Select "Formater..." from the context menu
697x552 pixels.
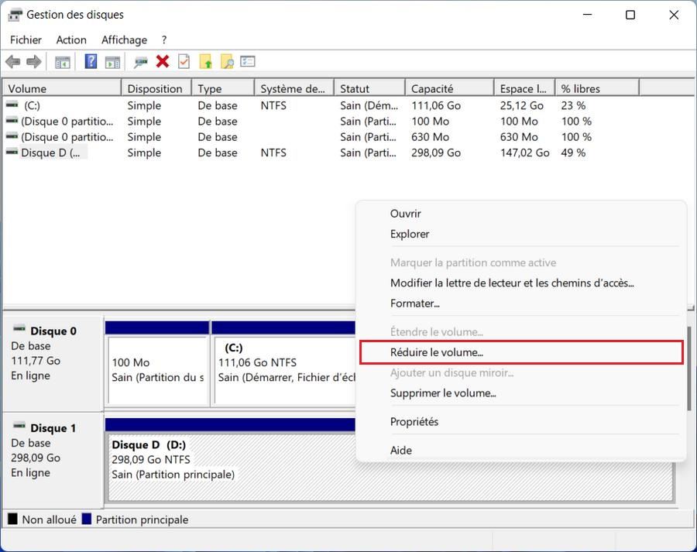pos(415,303)
